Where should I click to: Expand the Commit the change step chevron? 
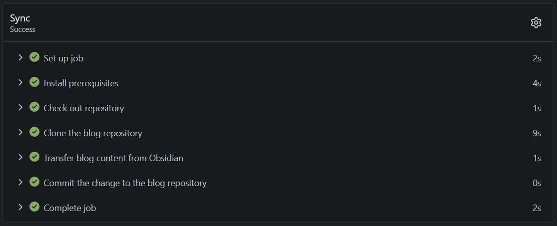(x=20, y=182)
